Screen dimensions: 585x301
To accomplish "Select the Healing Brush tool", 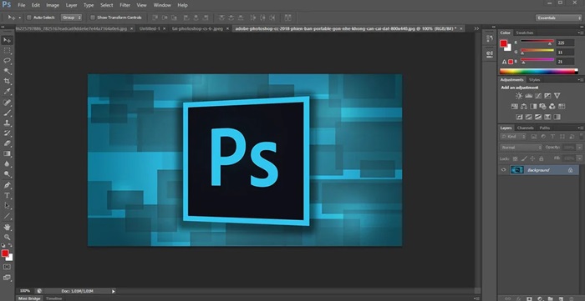I will (7, 103).
